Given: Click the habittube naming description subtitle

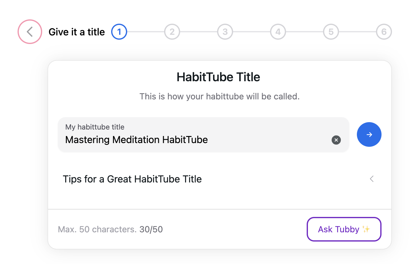Looking at the screenshot, I should coord(220,96).
